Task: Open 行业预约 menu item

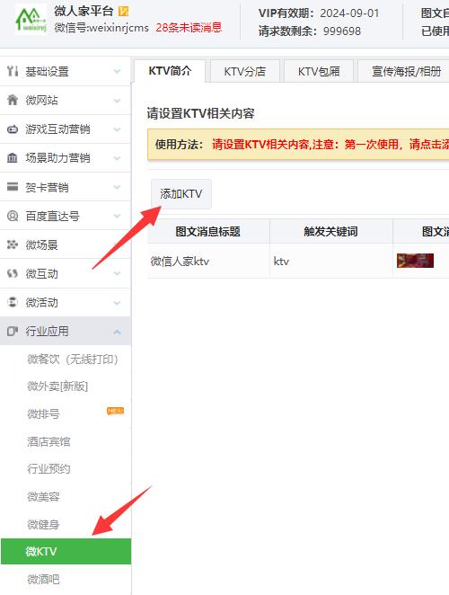Action: pyautogui.click(x=48, y=469)
